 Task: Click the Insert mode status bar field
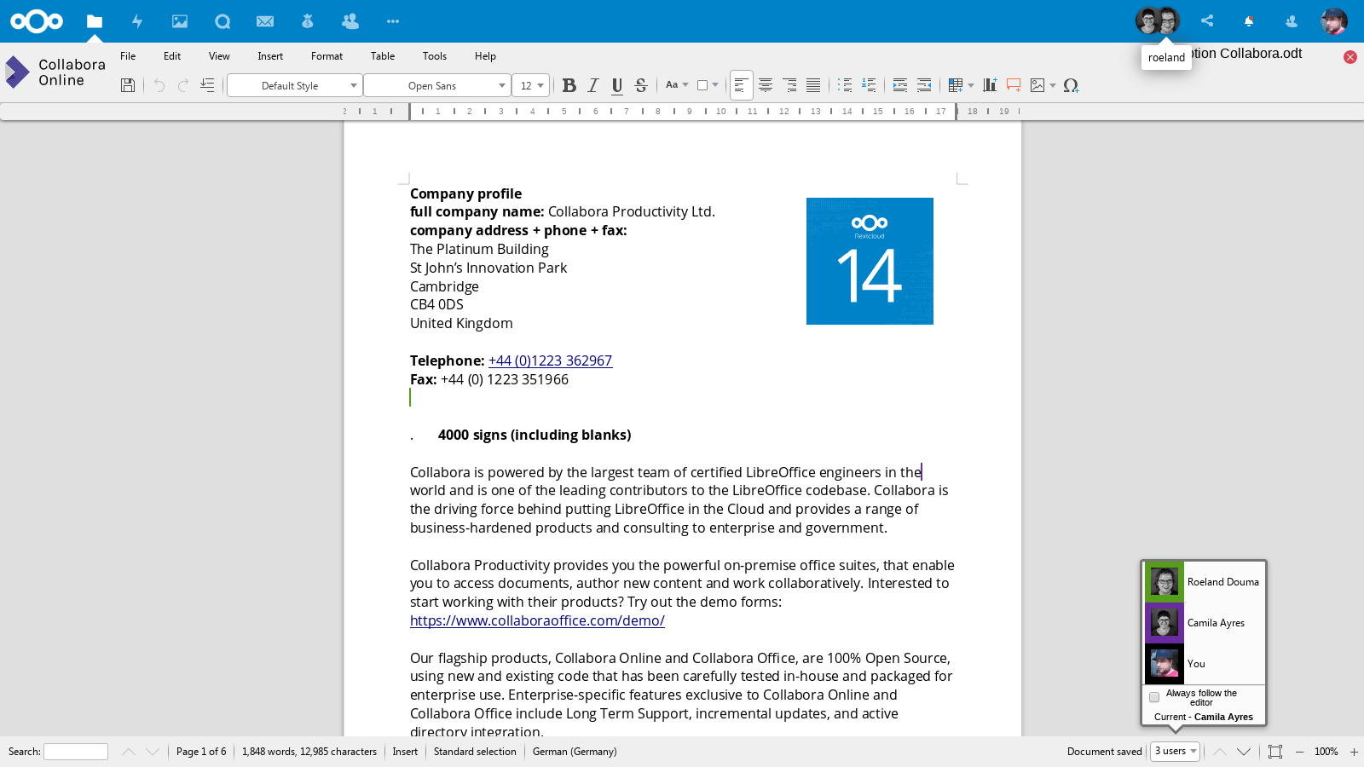pos(405,752)
